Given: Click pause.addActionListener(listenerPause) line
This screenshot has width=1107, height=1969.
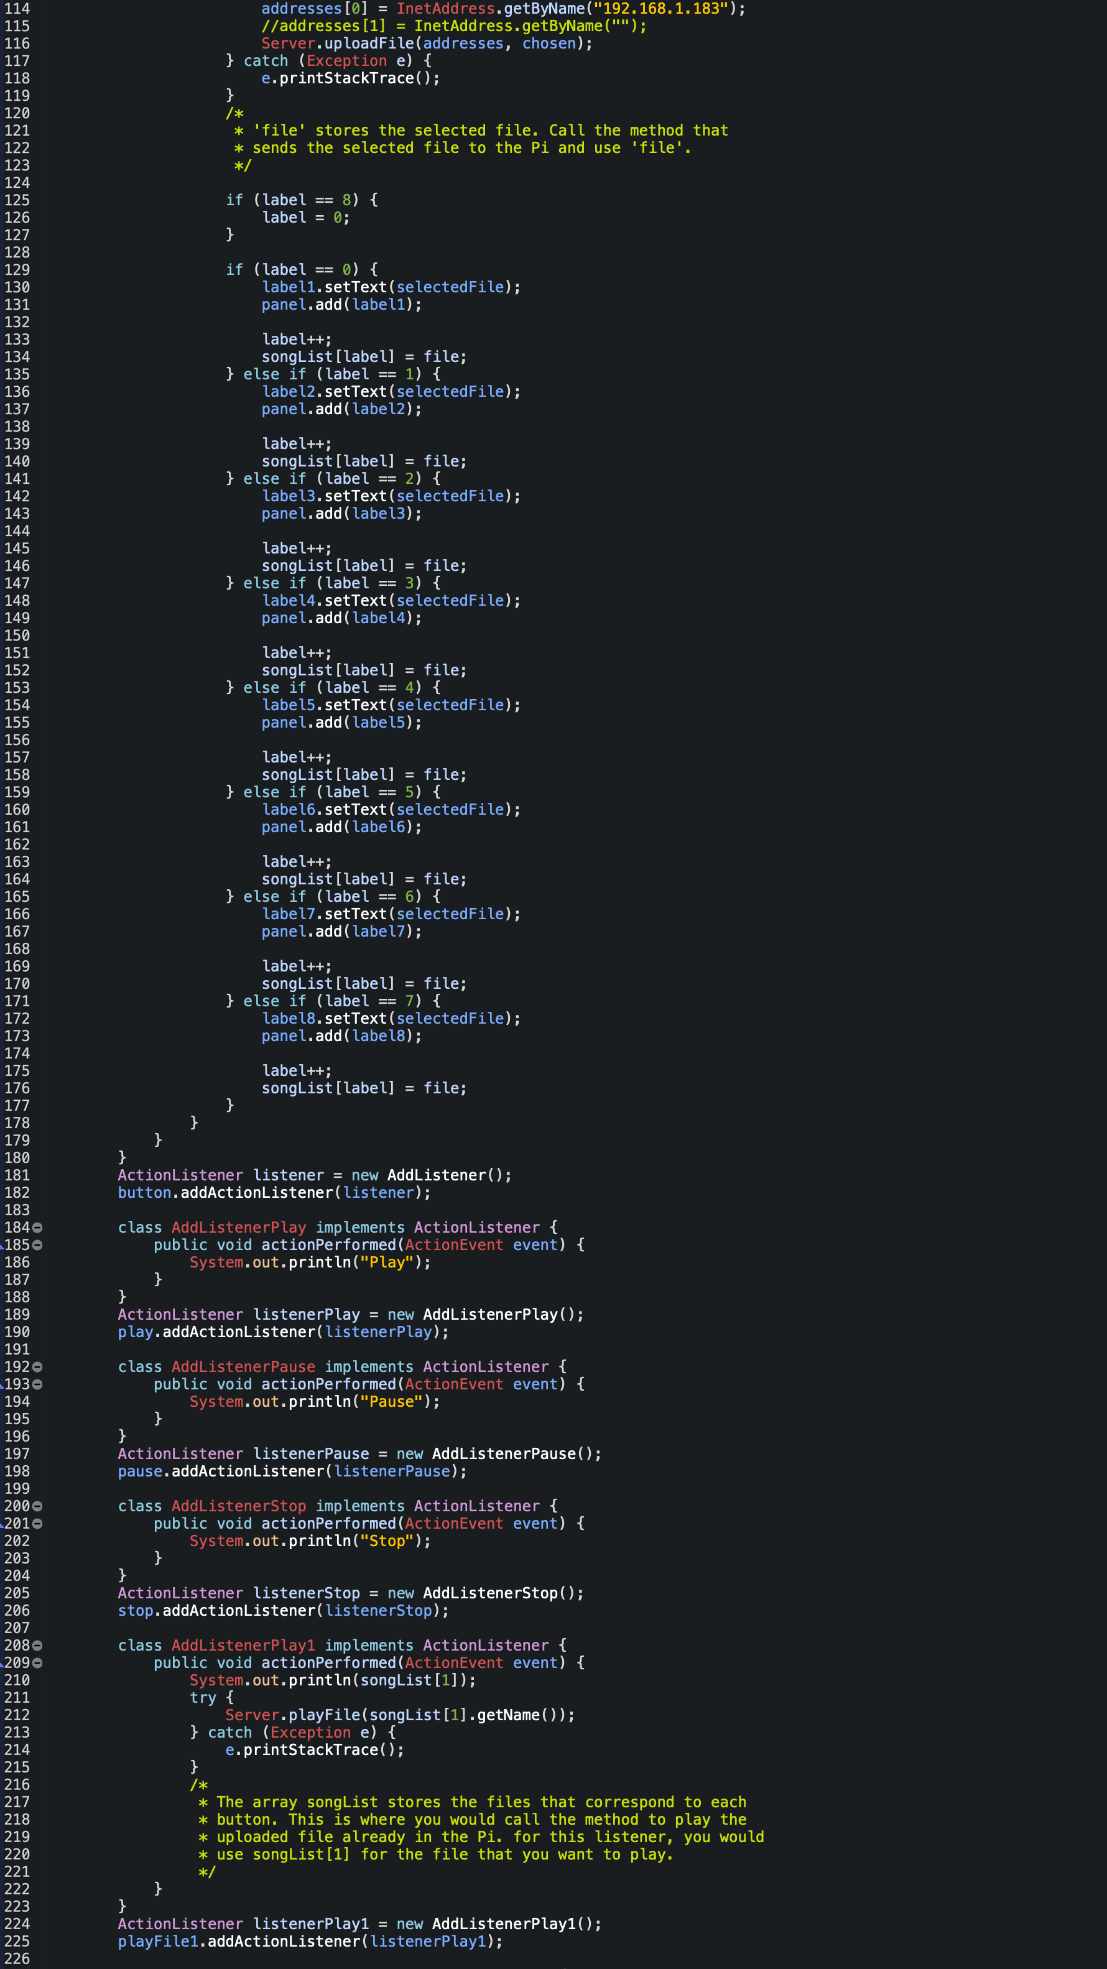Looking at the screenshot, I should (293, 1471).
